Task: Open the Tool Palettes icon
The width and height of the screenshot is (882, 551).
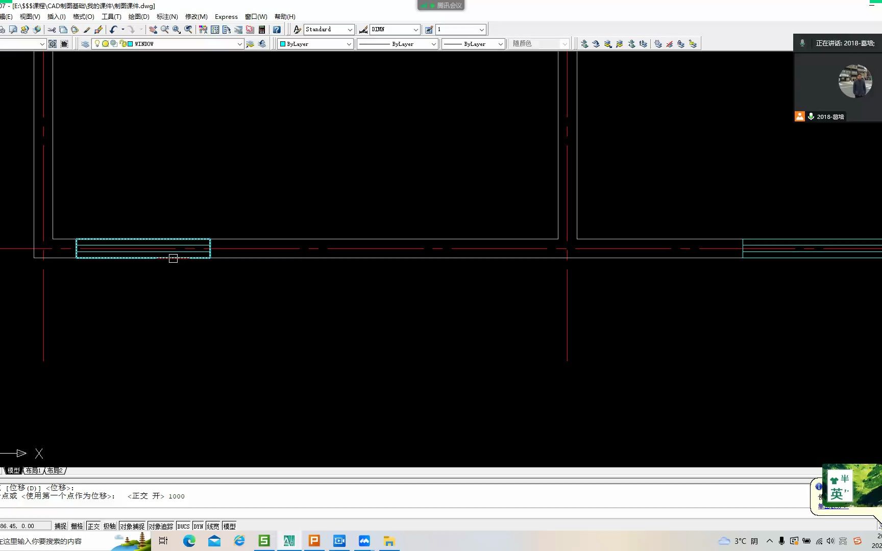Action: pos(227,30)
